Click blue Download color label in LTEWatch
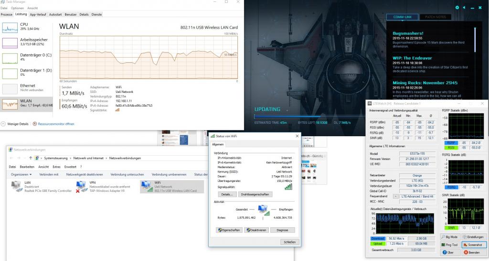This screenshot has width=489, height=261. (378, 239)
